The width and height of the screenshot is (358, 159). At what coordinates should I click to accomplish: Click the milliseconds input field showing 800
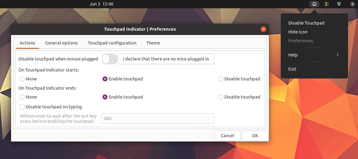point(147,118)
